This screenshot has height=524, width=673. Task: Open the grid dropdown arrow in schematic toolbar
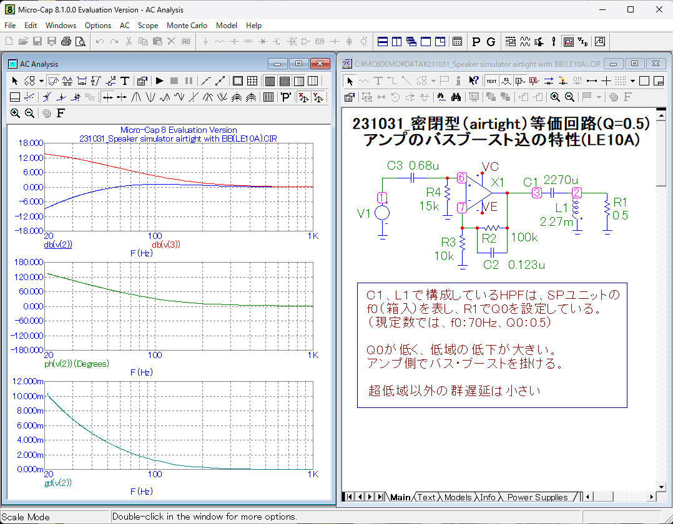pyautogui.click(x=632, y=80)
